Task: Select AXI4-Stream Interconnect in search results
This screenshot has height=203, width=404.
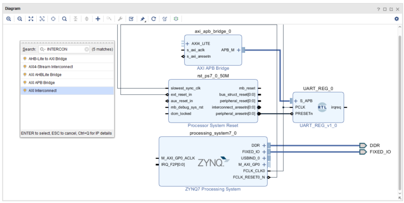Action: click(x=67, y=67)
